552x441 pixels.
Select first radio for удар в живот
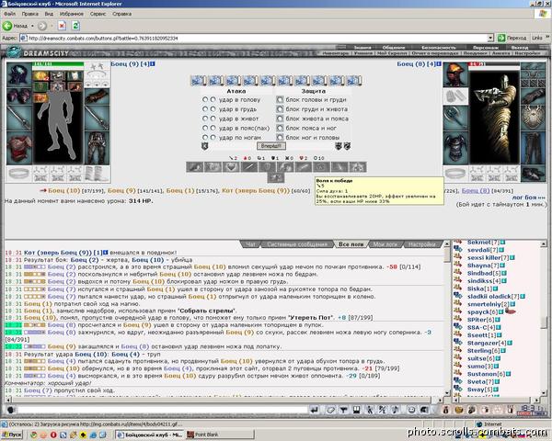(x=205, y=119)
